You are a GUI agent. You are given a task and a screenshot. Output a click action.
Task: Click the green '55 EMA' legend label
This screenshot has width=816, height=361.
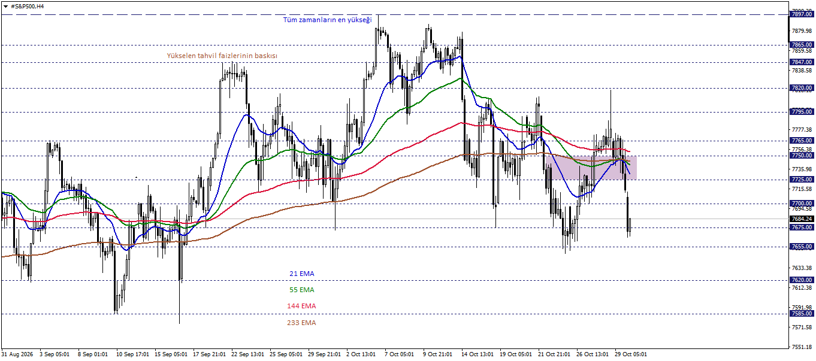pos(302,290)
